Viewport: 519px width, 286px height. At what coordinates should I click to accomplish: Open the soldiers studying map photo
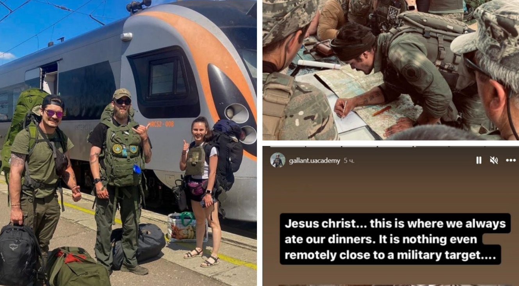point(391,70)
